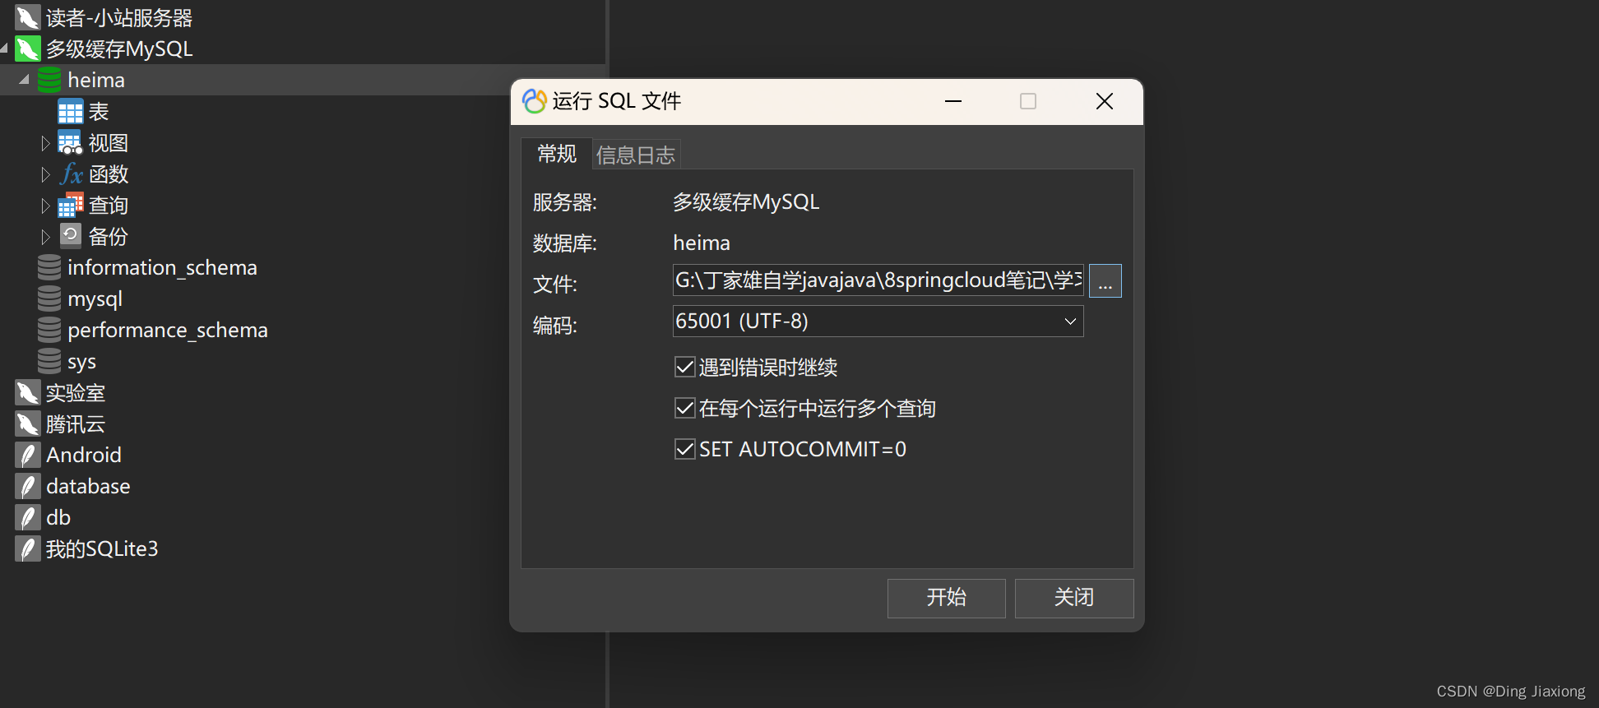The width and height of the screenshot is (1599, 708).
Task: Click the 我的SQLite3 feather icon
Action: point(27,548)
